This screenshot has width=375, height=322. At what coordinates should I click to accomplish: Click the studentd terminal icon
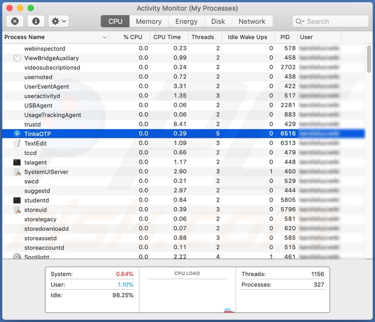(17, 200)
